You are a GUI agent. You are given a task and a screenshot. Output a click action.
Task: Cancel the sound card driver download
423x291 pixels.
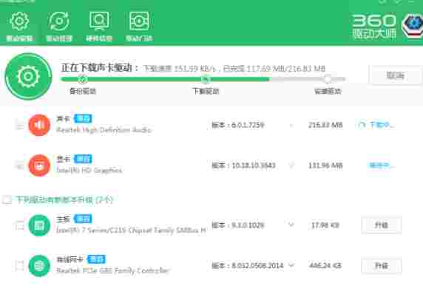[x=396, y=75]
